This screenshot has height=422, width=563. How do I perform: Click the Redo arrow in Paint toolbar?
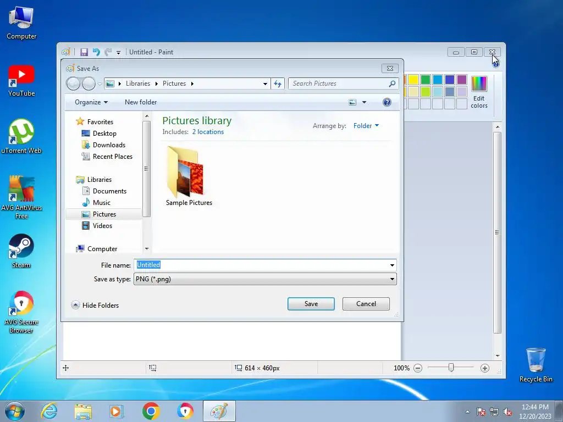click(108, 52)
